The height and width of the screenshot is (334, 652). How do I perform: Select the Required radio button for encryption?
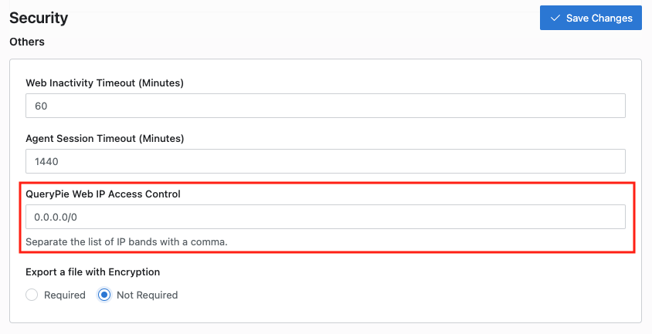coord(32,295)
